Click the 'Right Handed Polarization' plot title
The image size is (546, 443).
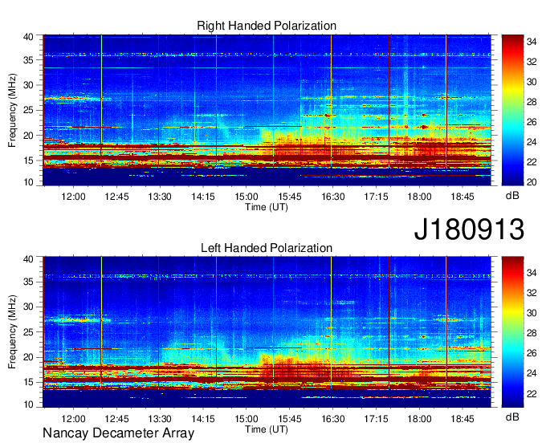pos(267,26)
